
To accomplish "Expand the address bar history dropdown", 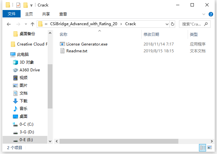I will click(x=167, y=24).
